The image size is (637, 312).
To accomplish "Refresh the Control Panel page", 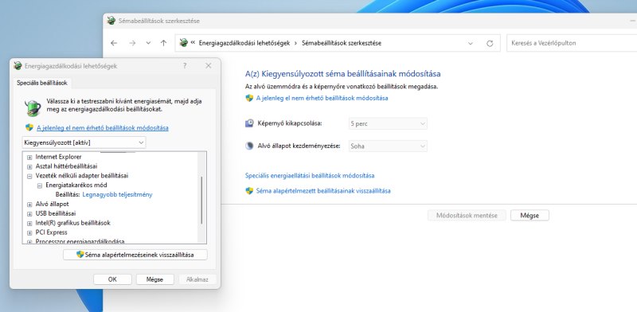I will [x=490, y=43].
